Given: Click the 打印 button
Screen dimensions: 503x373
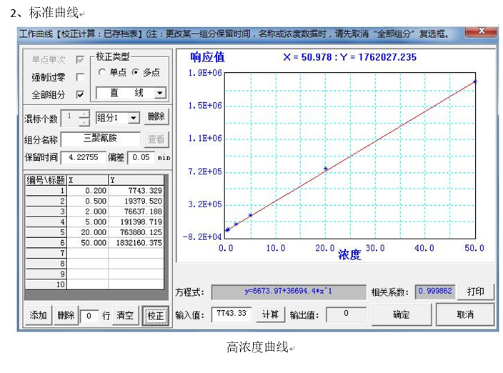Looking at the screenshot, I should point(475,292).
